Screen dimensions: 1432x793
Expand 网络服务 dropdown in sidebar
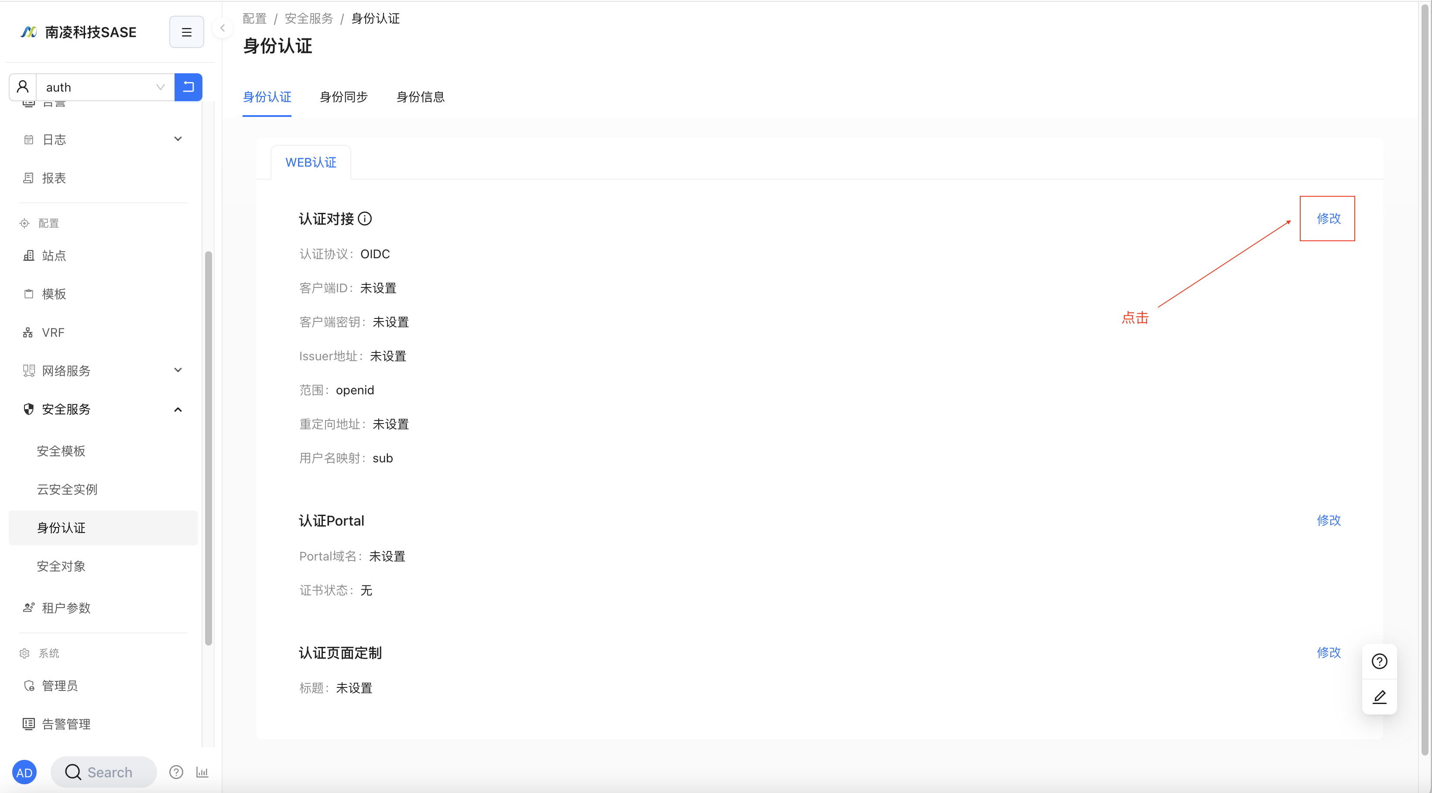(103, 370)
